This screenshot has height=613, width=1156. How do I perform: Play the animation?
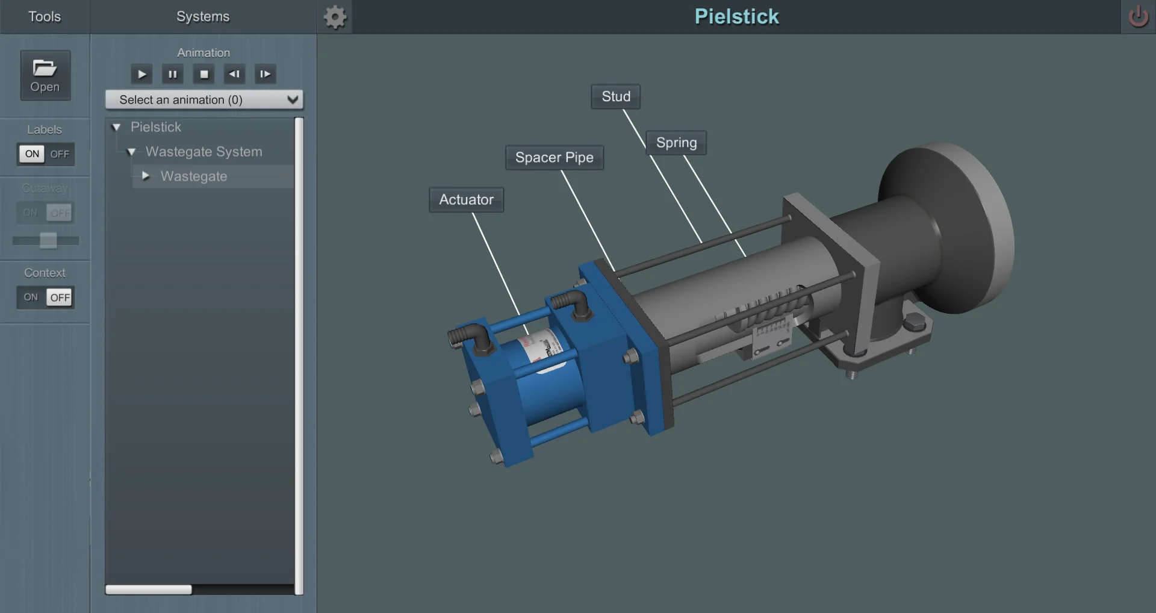141,74
